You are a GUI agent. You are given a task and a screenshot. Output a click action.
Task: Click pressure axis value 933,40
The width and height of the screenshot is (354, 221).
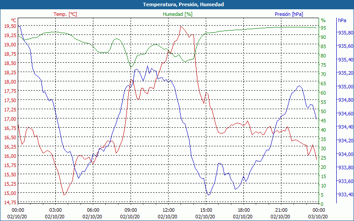[x=346, y=194]
